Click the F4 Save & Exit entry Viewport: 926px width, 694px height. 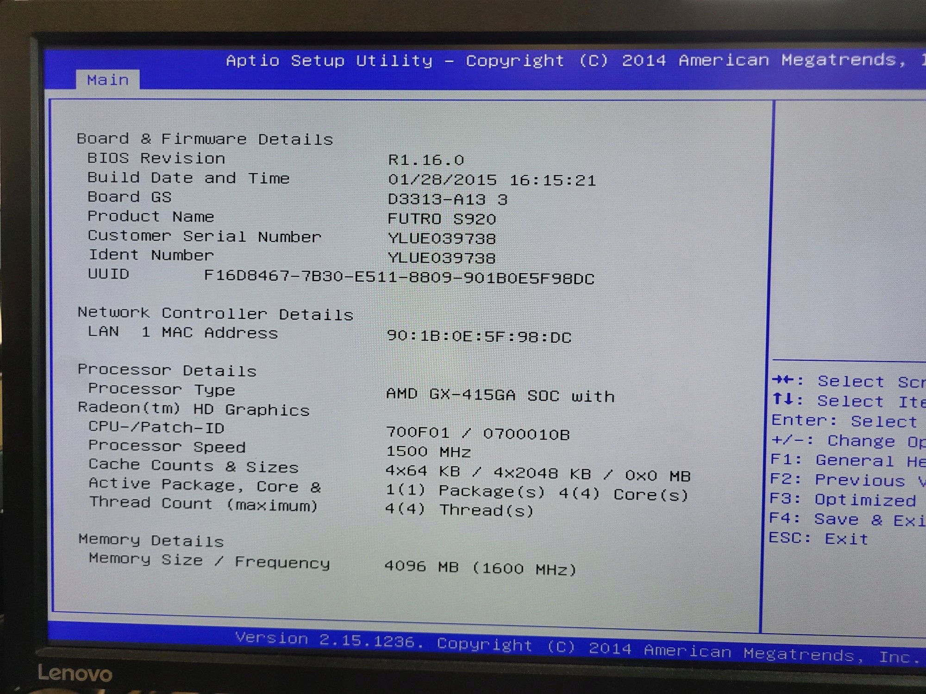click(x=847, y=520)
